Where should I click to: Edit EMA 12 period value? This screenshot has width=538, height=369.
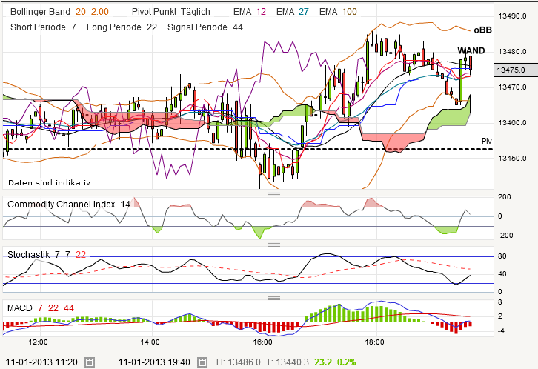[261, 12]
